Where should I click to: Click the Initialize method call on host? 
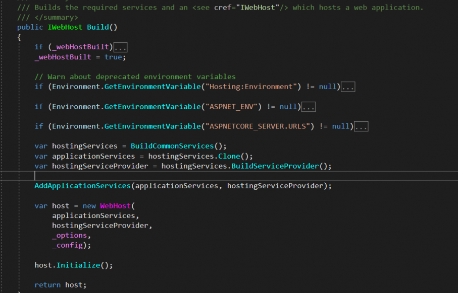pos(78,265)
